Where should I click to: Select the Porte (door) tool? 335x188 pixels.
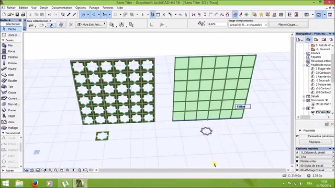click(x=10, y=51)
